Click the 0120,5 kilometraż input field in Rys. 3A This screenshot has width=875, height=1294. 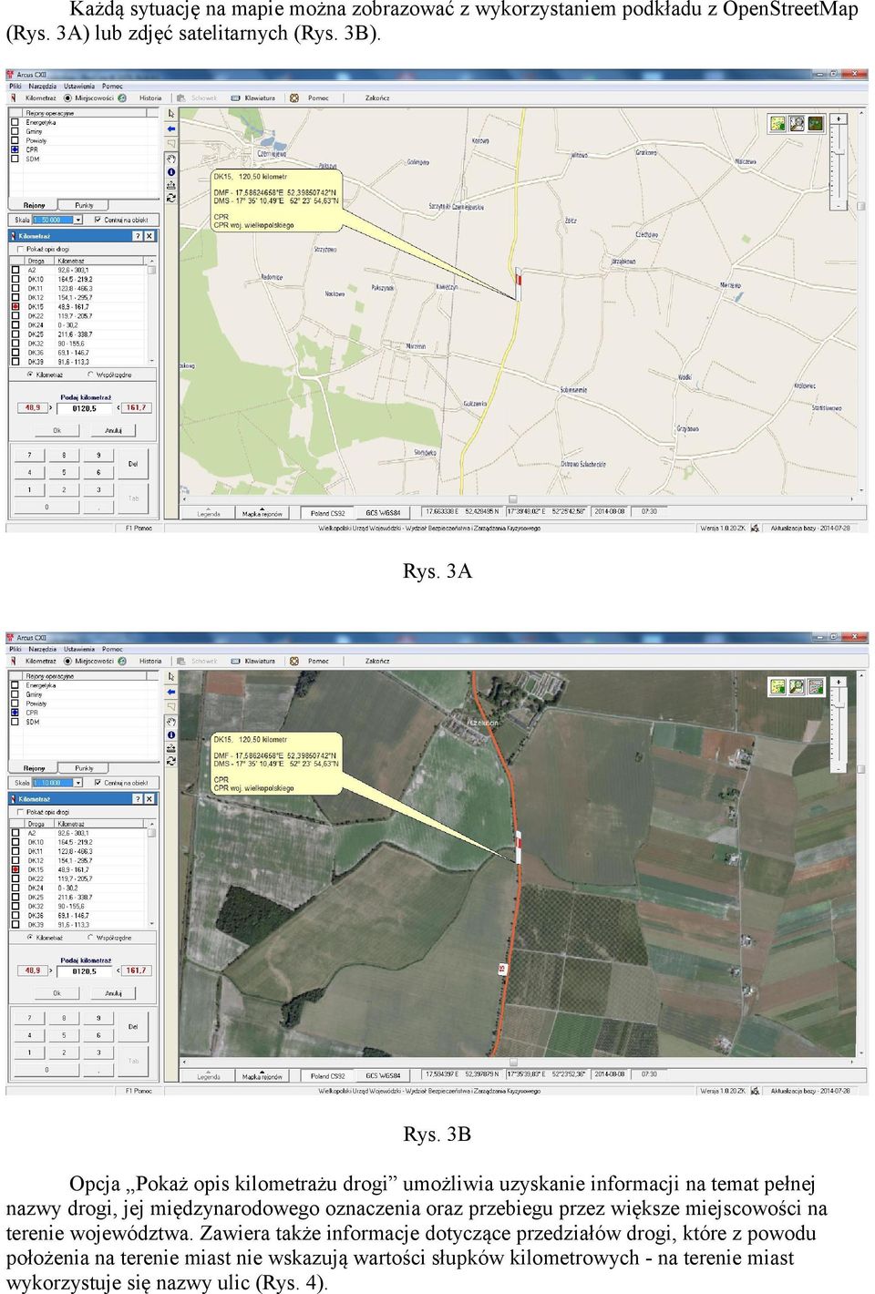coord(84,408)
